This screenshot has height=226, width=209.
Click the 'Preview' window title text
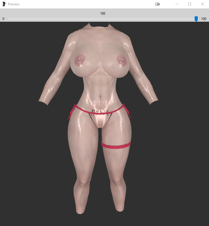(x=14, y=4)
